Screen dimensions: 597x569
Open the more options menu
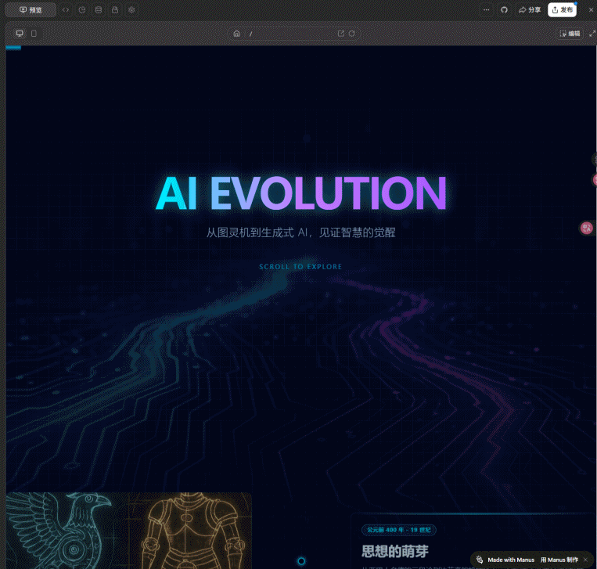point(487,10)
